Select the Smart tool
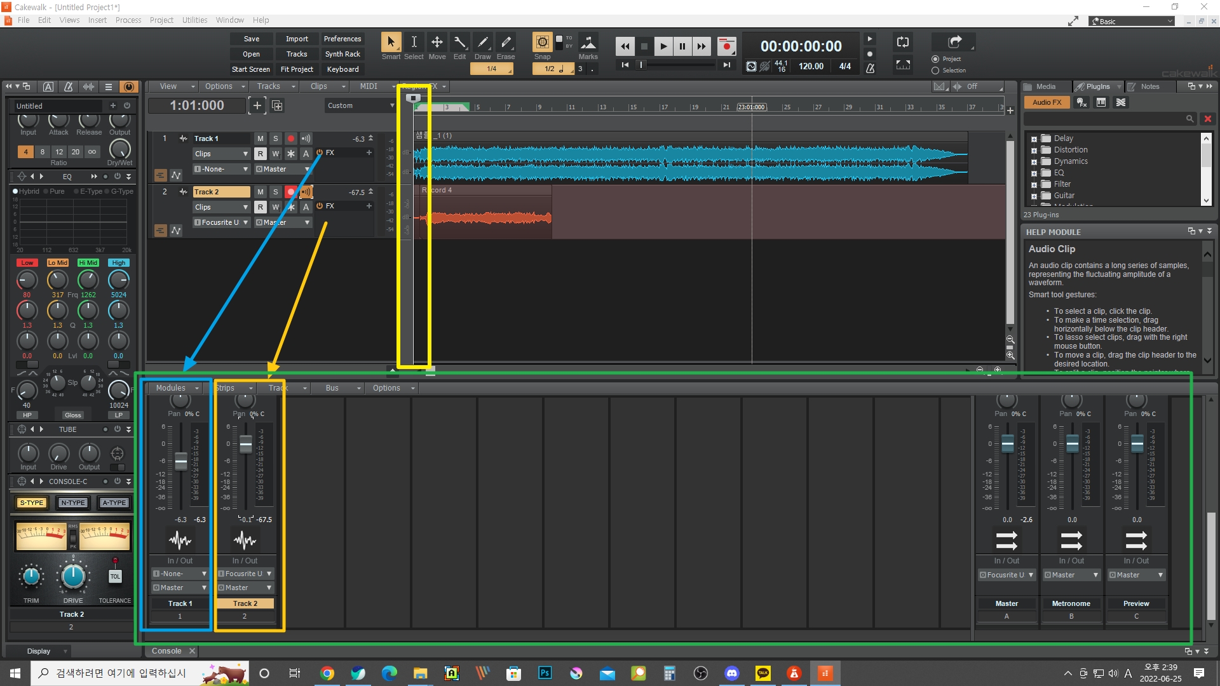1220x686 pixels. pyautogui.click(x=391, y=43)
